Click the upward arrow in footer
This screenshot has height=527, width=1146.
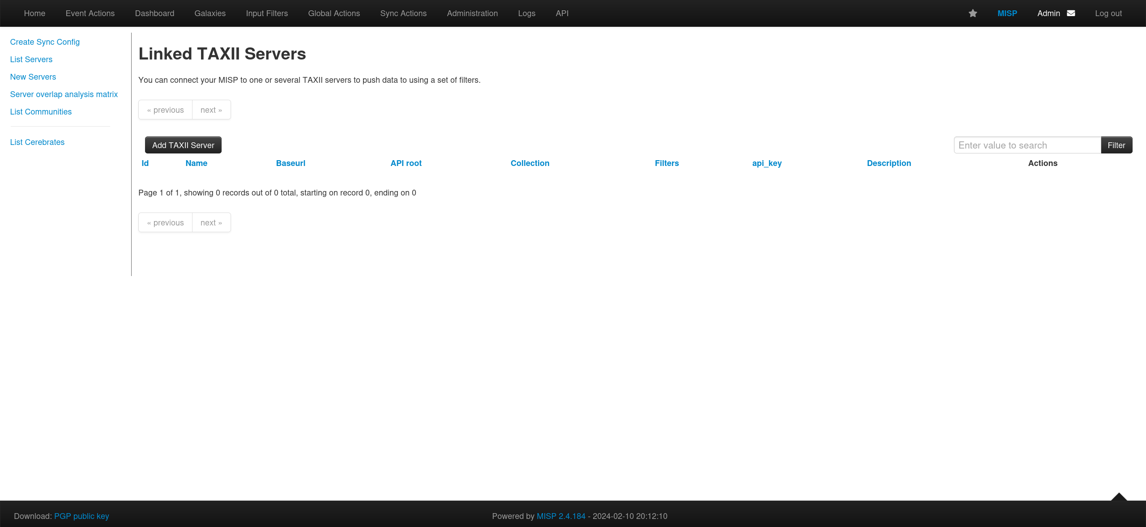coord(1119,497)
